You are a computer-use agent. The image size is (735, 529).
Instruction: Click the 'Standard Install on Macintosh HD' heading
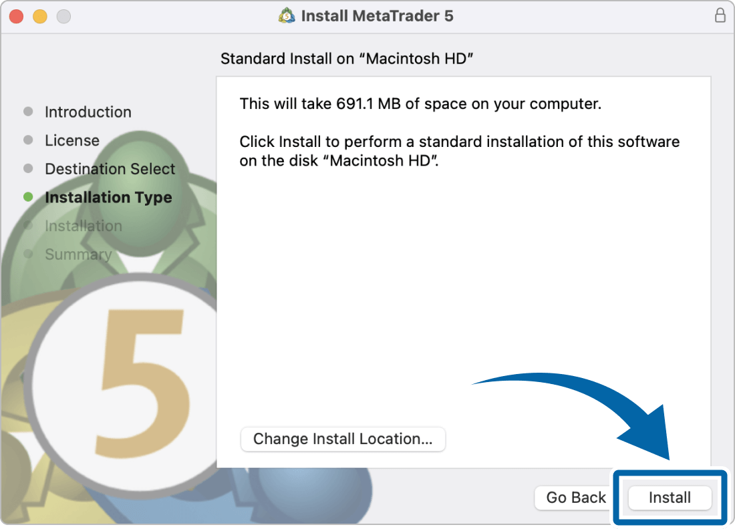pos(347,59)
